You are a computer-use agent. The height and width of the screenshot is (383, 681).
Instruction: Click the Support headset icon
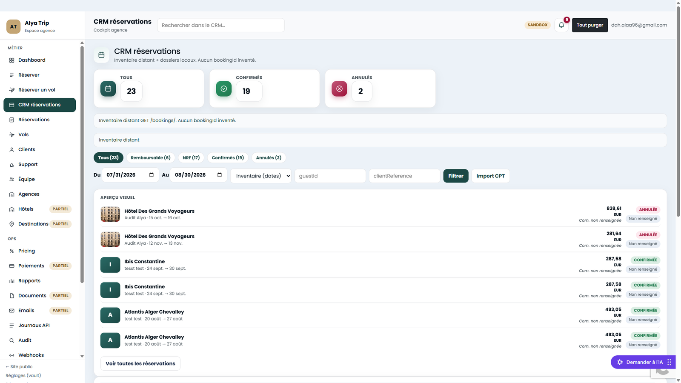tap(11, 165)
